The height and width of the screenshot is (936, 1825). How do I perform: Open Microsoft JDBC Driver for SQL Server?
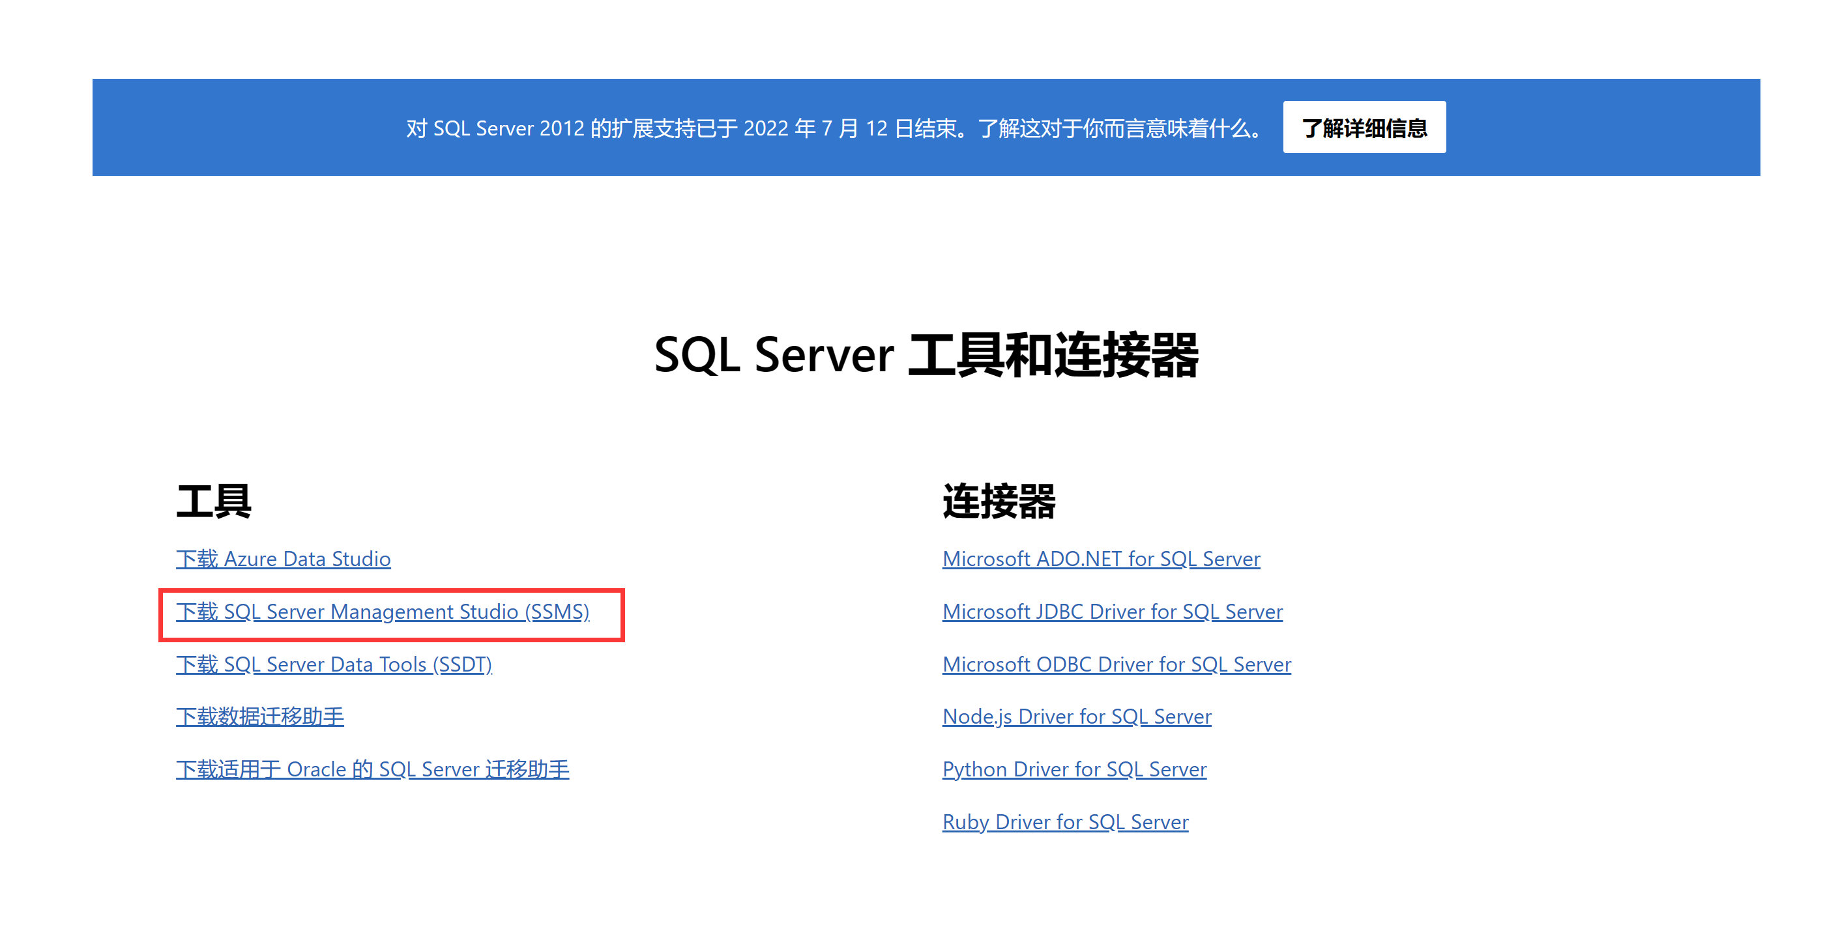coord(1113,611)
